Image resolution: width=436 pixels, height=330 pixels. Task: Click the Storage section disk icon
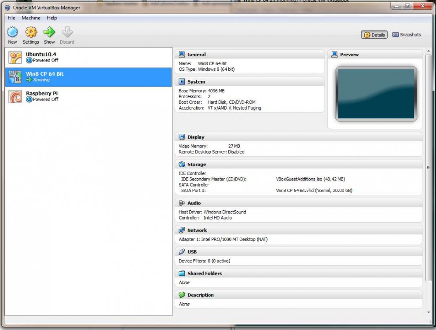pyautogui.click(x=182, y=165)
